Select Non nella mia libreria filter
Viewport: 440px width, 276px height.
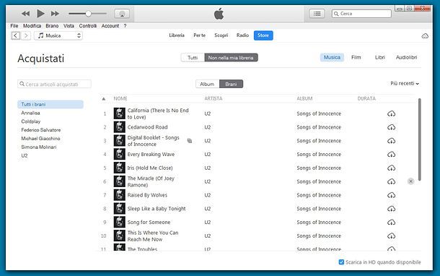(x=231, y=58)
